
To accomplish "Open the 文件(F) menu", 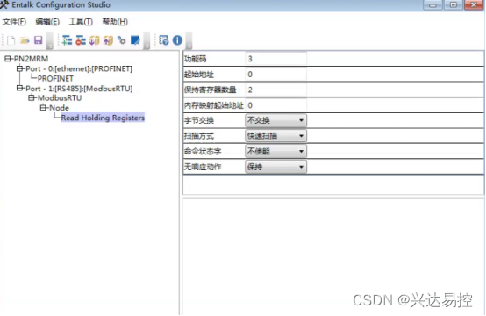I will tap(14, 22).
